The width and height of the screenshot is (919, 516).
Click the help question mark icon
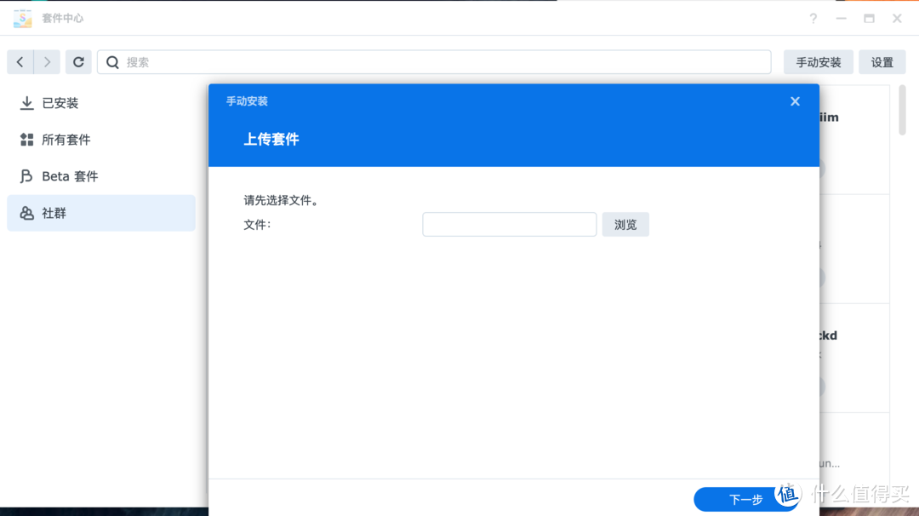(813, 18)
